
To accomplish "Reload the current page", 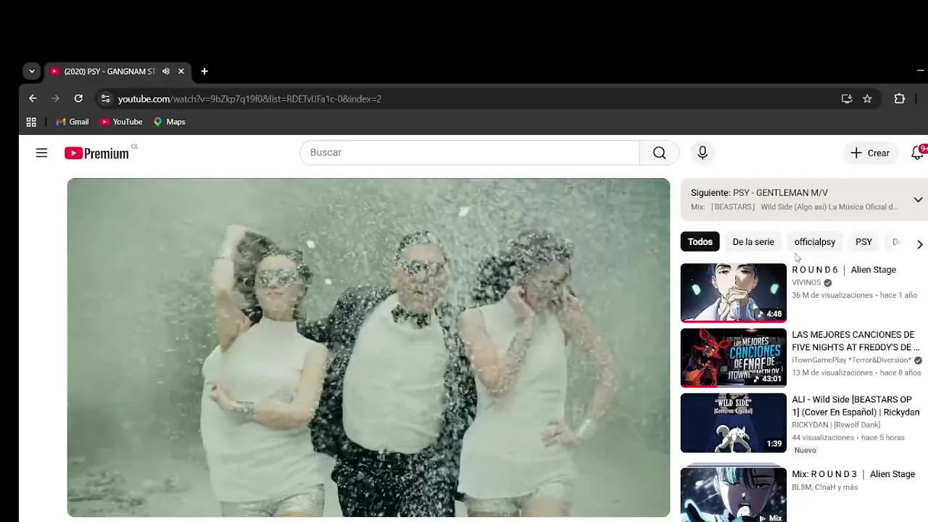I will (78, 99).
